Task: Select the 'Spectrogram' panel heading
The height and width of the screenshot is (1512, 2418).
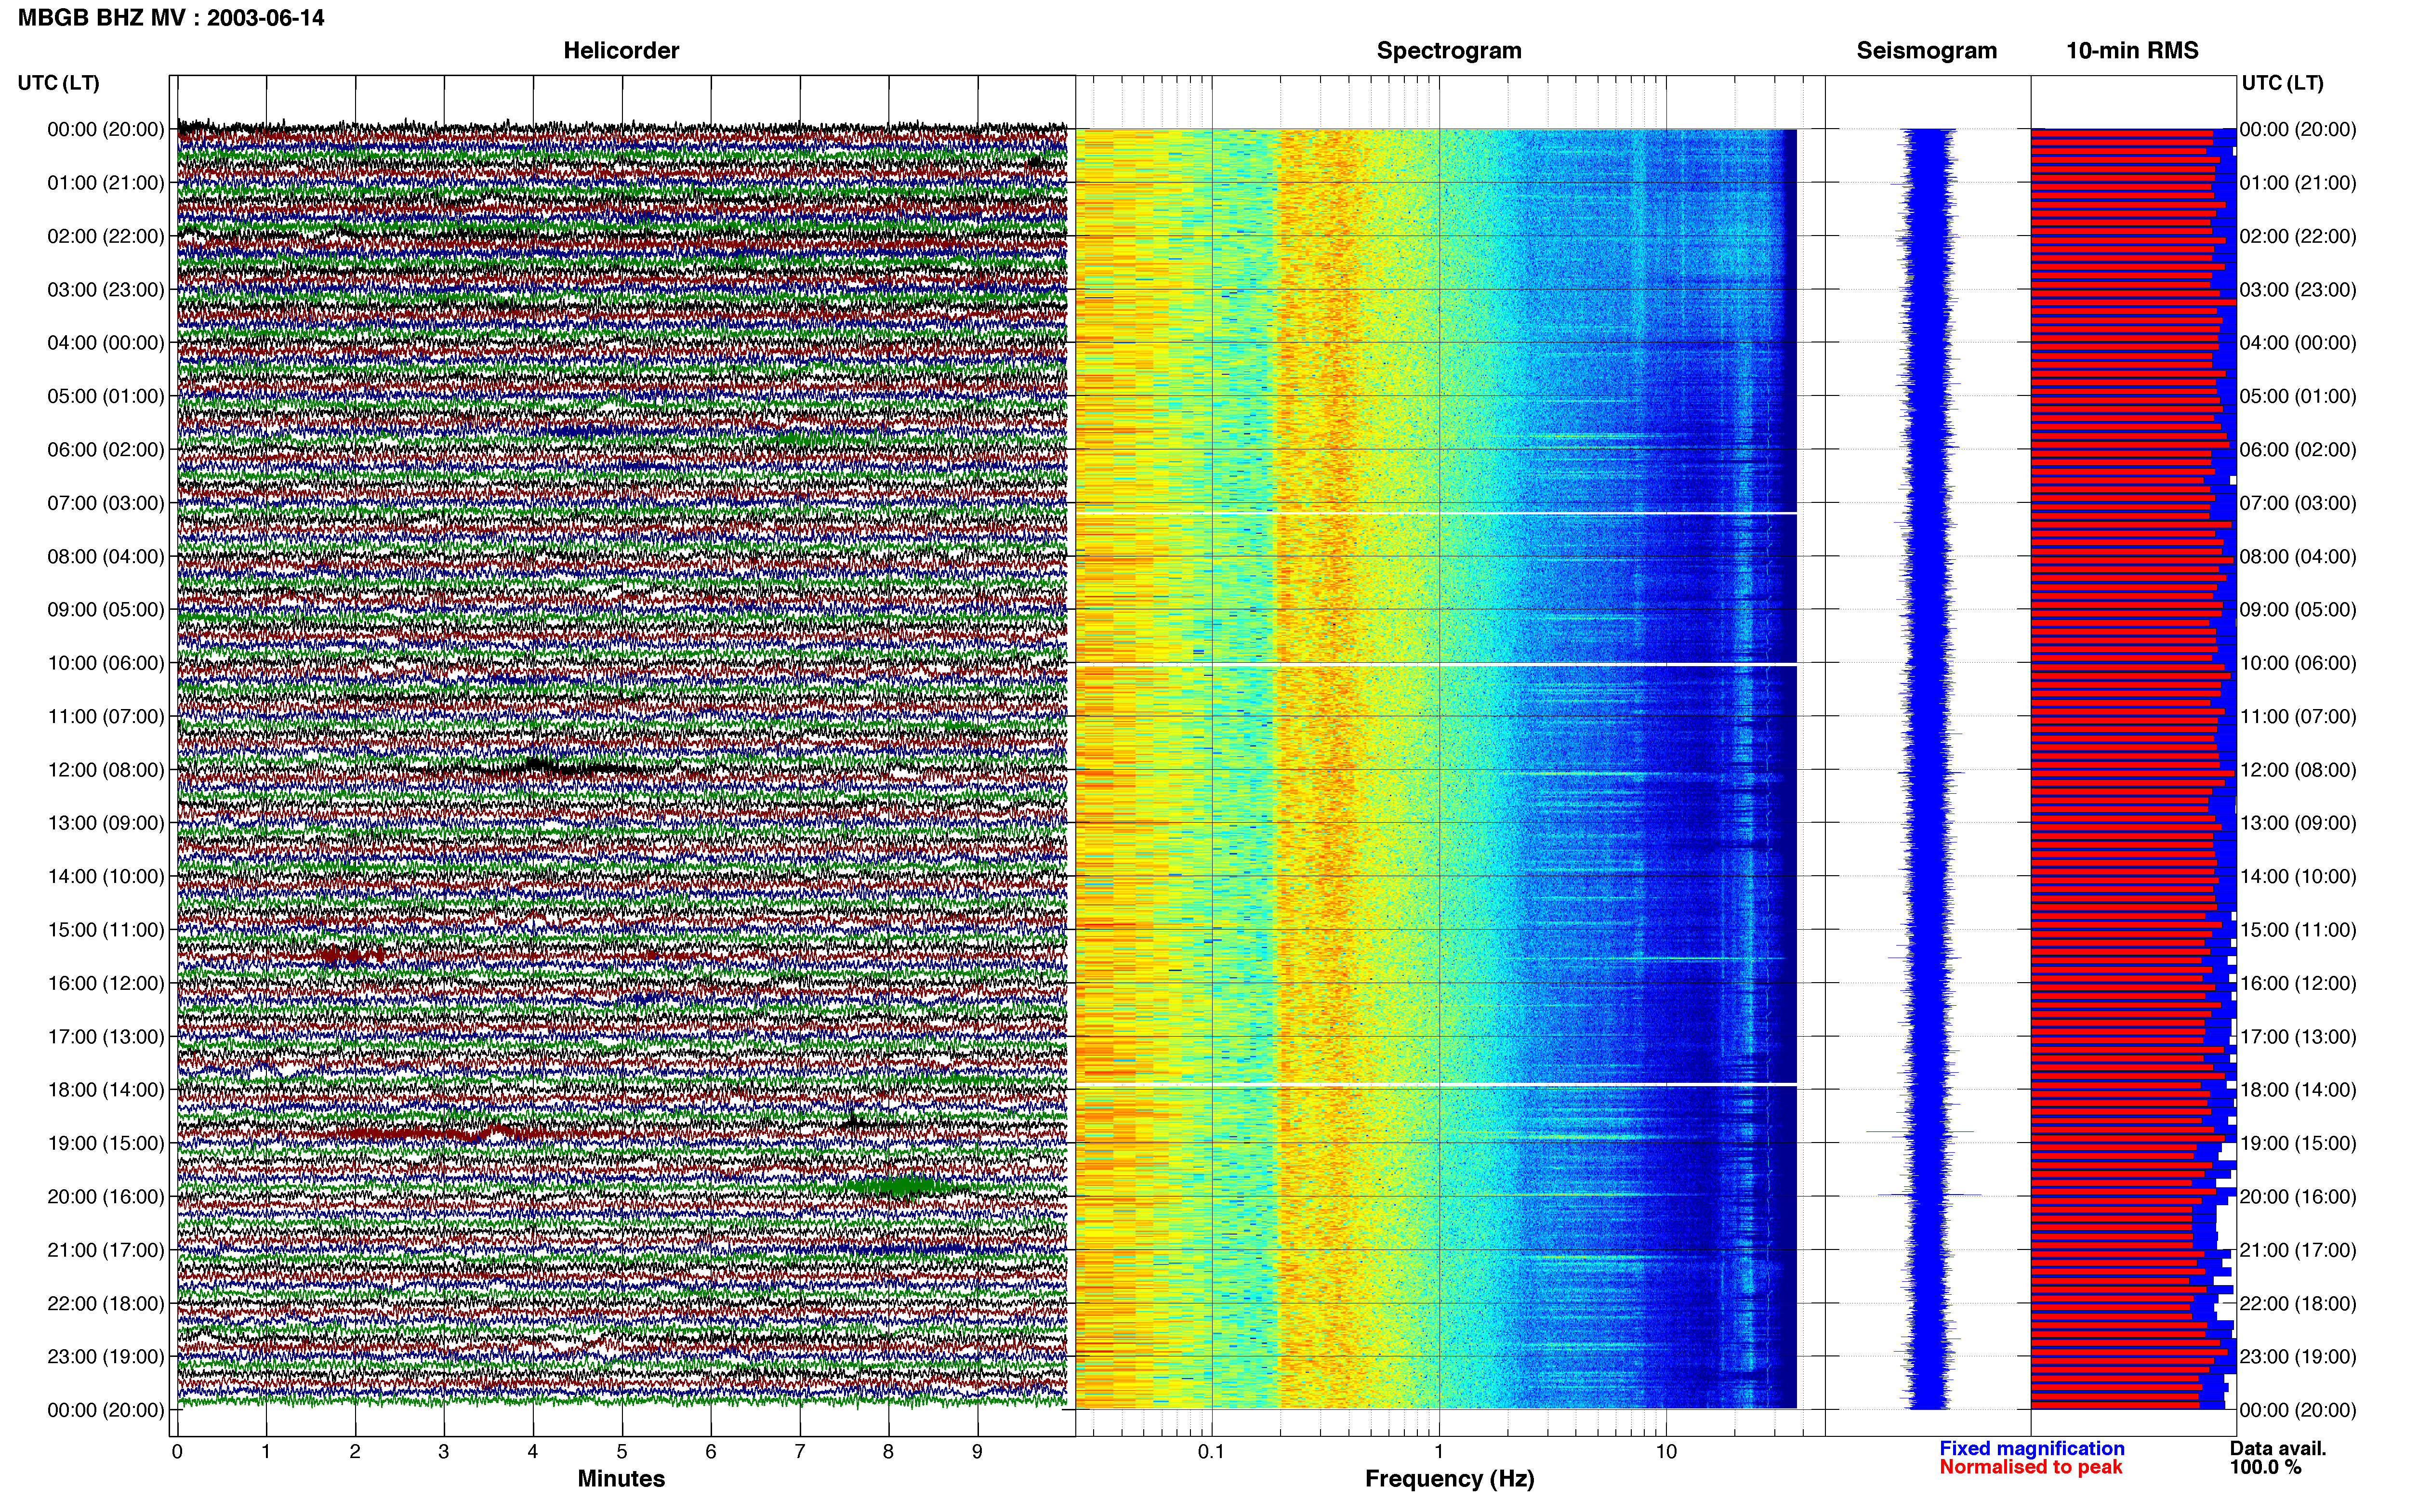Action: point(1449,51)
